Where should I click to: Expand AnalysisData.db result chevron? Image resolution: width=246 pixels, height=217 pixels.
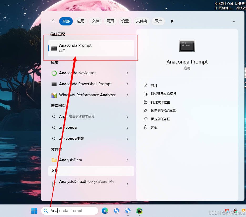point(127,184)
